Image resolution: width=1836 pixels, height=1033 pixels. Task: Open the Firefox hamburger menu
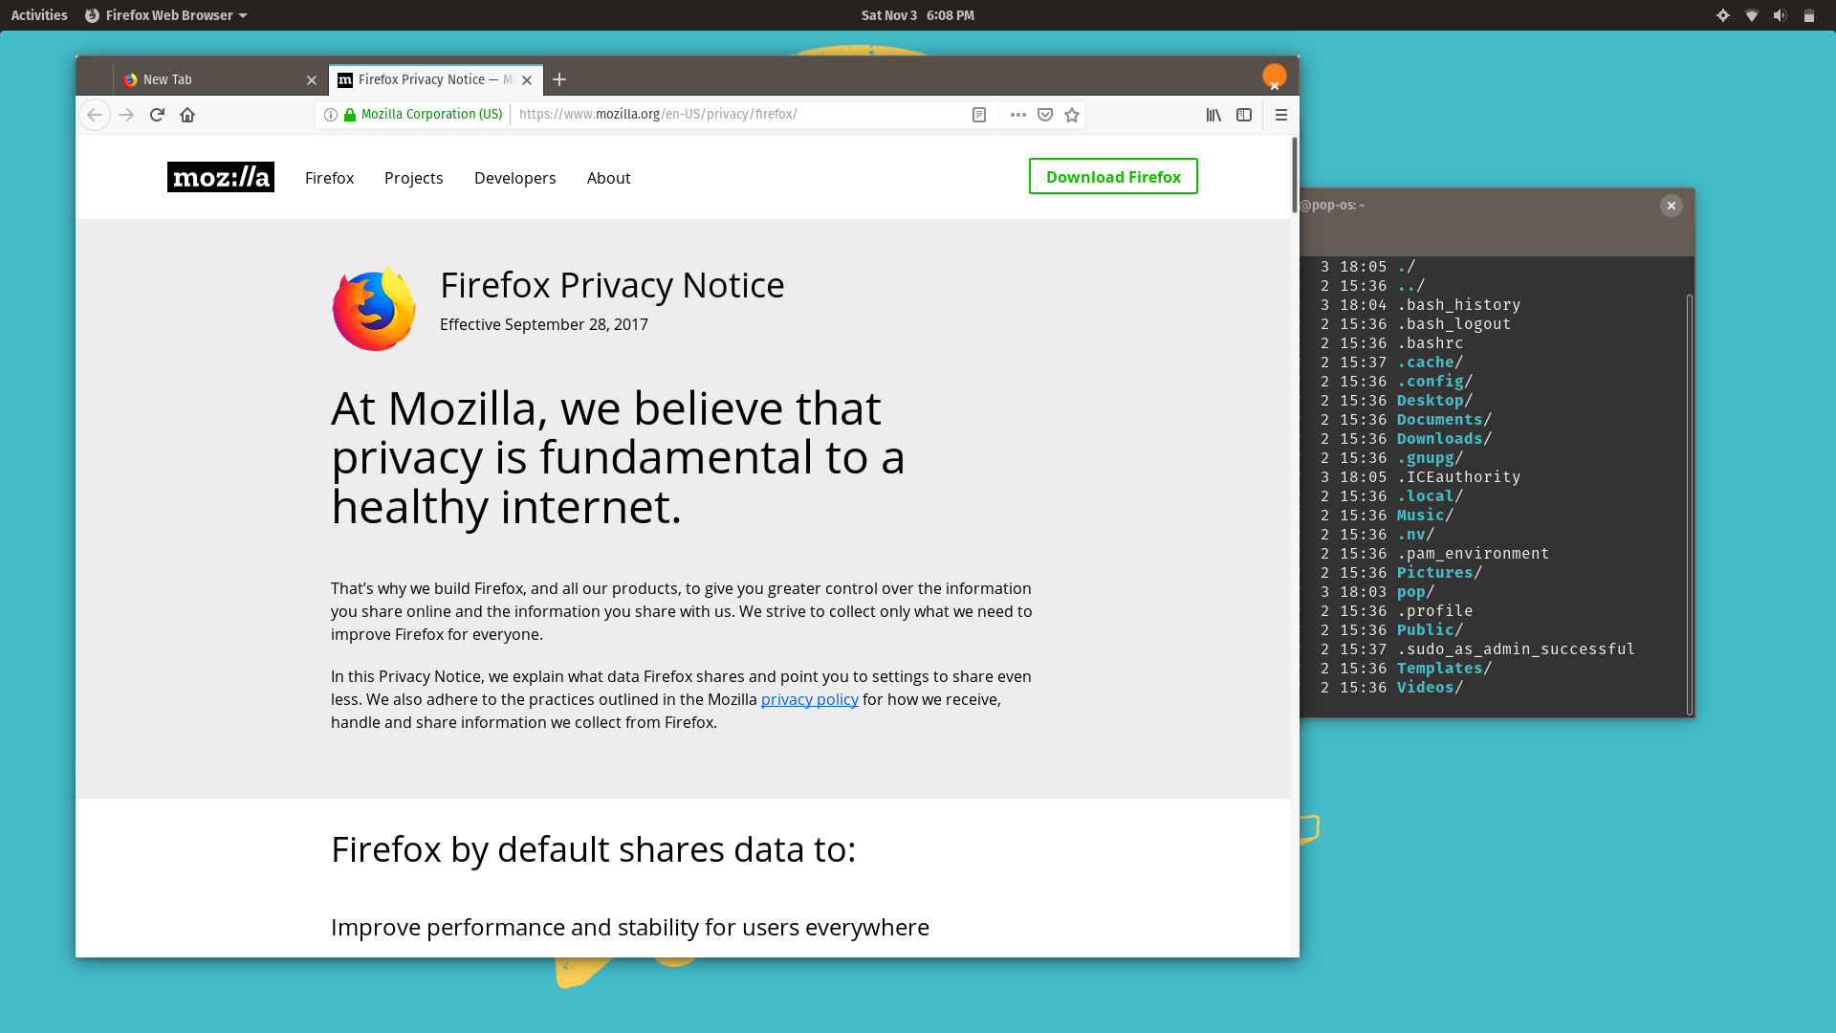1281,115
